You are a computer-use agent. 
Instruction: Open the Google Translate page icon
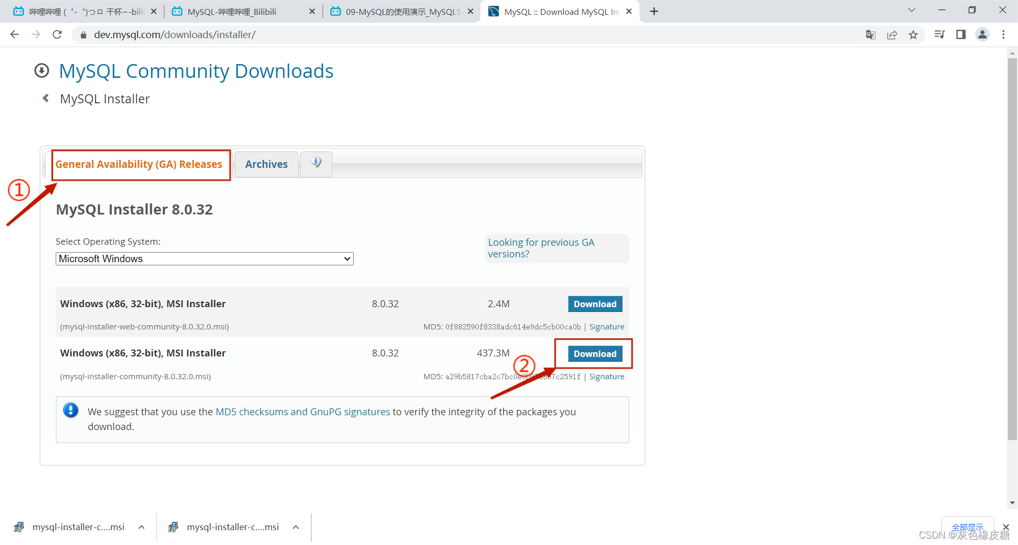pyautogui.click(x=871, y=35)
